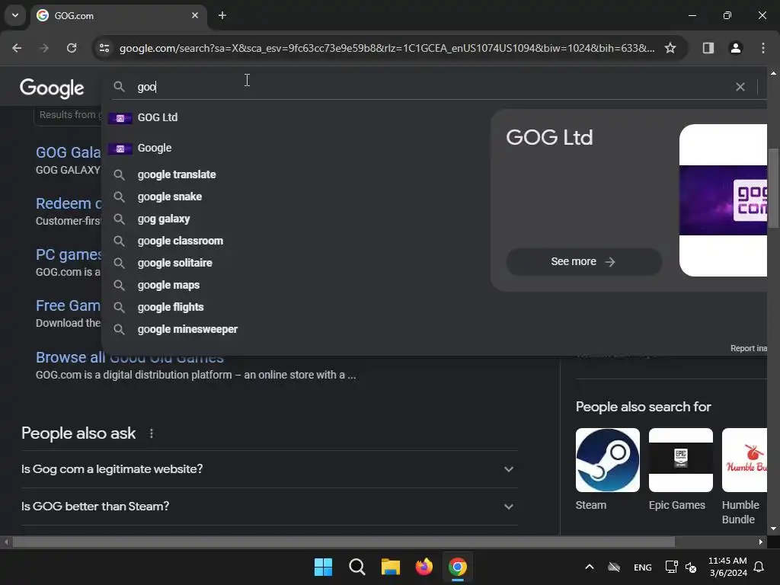Open site information icon in address bar

coord(104,48)
